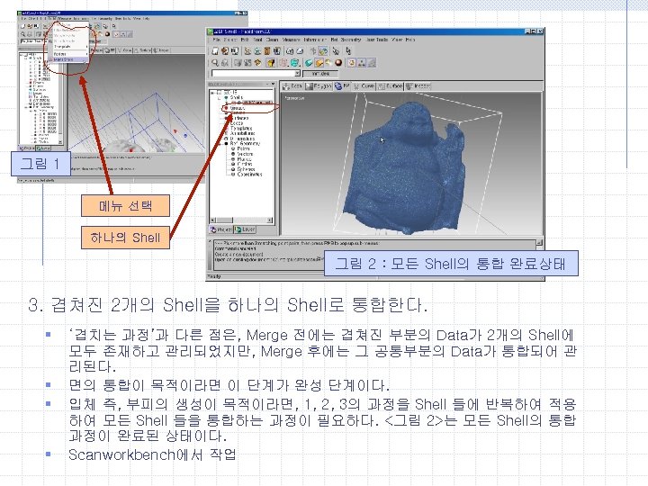Open the View menu in the right window
This screenshot has width=648, height=486.
tap(397, 40)
